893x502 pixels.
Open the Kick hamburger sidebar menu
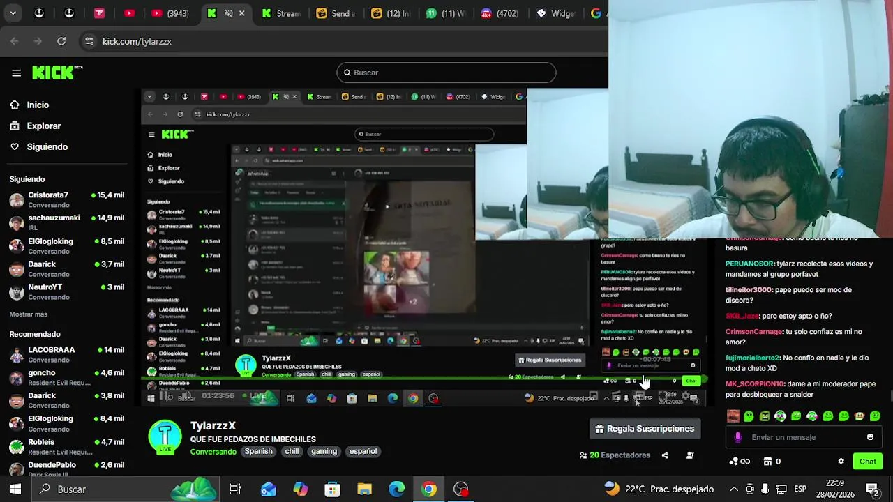tap(16, 73)
